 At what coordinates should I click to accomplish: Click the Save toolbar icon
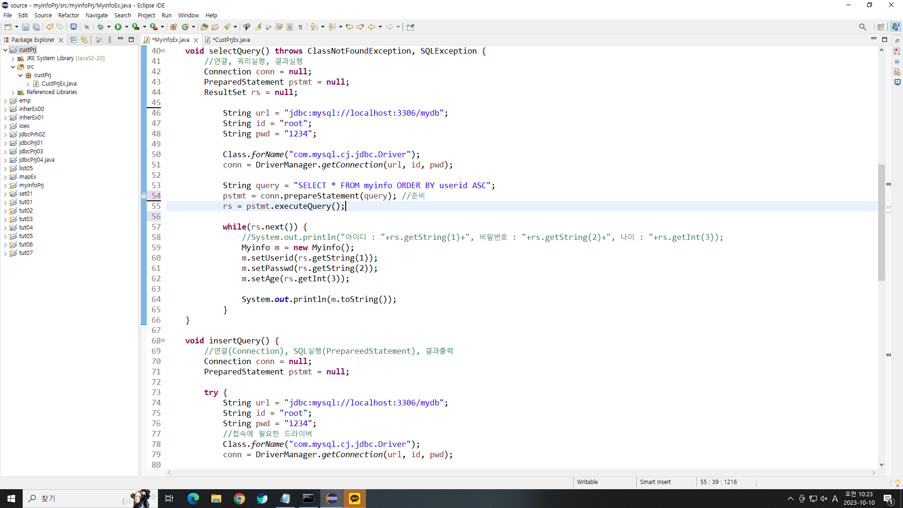click(25, 27)
